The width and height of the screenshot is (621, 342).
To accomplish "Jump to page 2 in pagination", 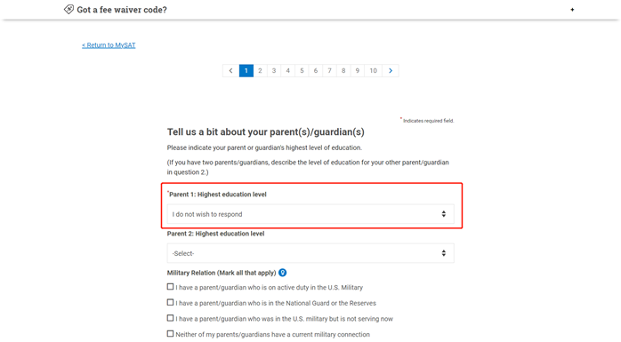I will tap(260, 71).
